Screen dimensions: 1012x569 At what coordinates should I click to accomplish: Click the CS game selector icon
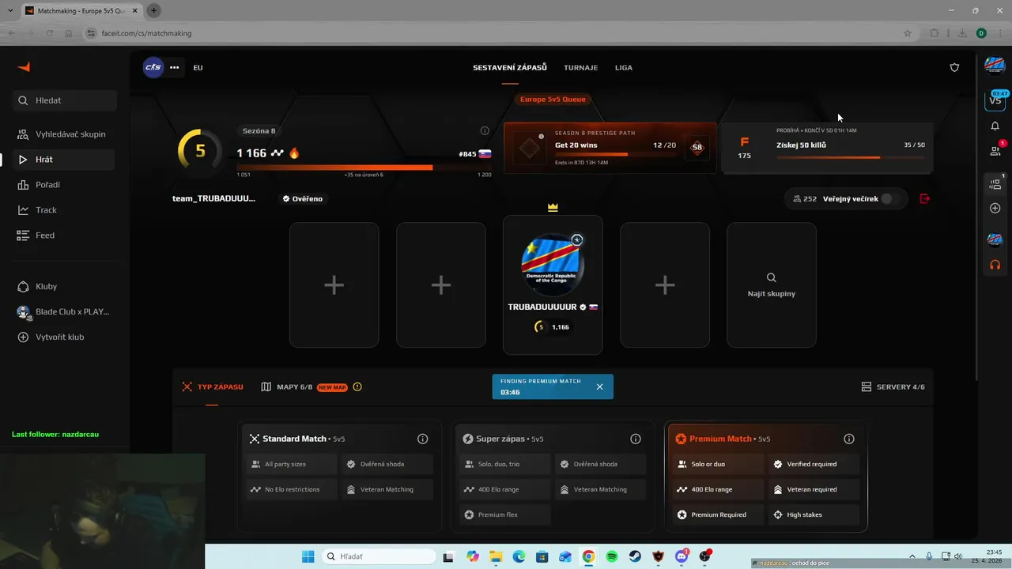(x=153, y=67)
